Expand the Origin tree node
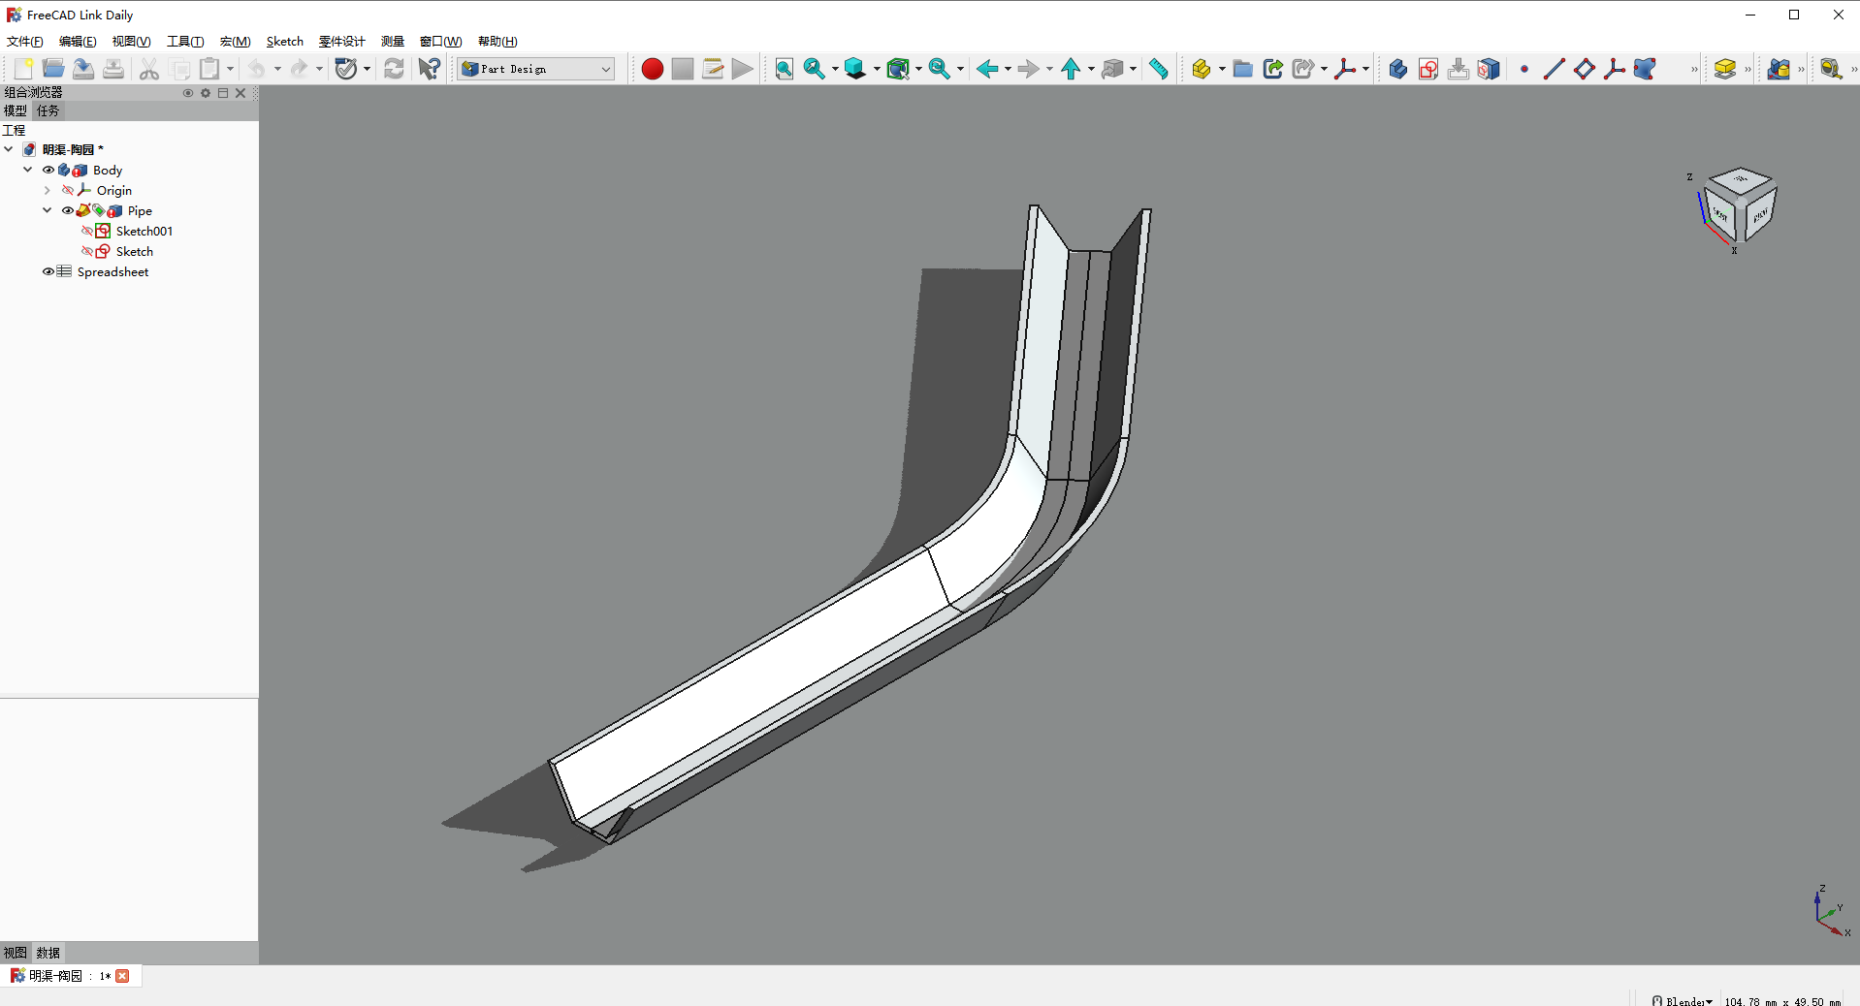1860x1006 pixels. coord(47,190)
